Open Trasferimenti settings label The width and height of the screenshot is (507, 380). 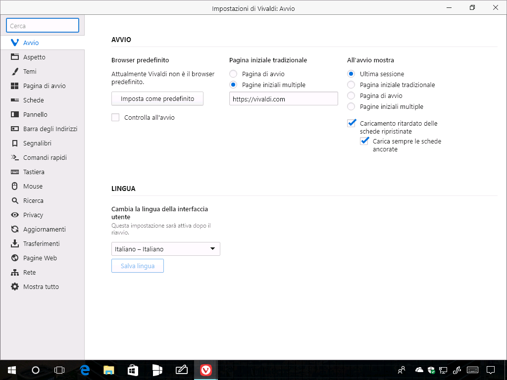42,243
